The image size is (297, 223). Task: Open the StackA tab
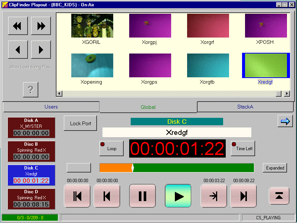(245, 107)
